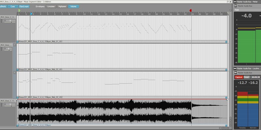The image size is (261, 130).
Task: Toggle the Highpass envelope display
Action: 62,6
